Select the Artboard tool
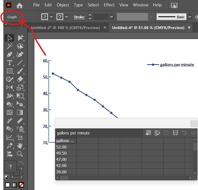 (x=20, y=137)
